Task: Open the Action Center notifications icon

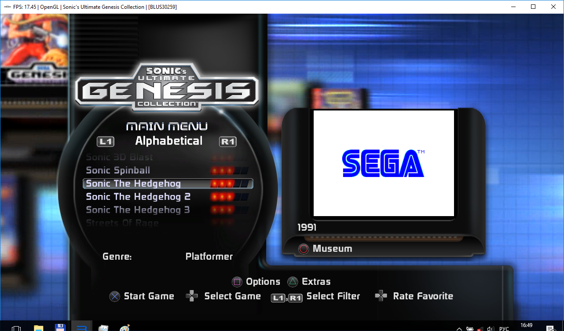Action: (x=549, y=328)
